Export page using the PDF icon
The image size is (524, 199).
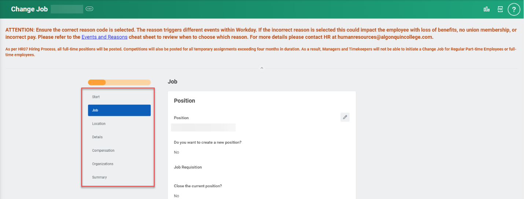(500, 9)
